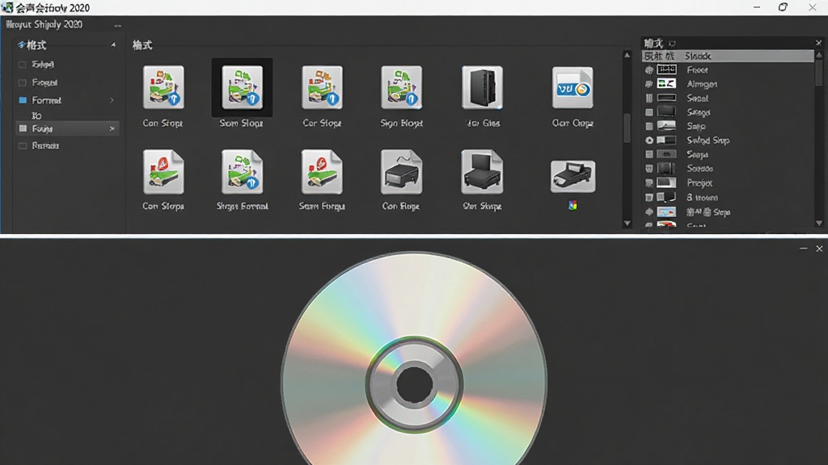Click the diamond icon beside the last 'Stop' row
The width and height of the screenshot is (828, 465).
pos(649,212)
